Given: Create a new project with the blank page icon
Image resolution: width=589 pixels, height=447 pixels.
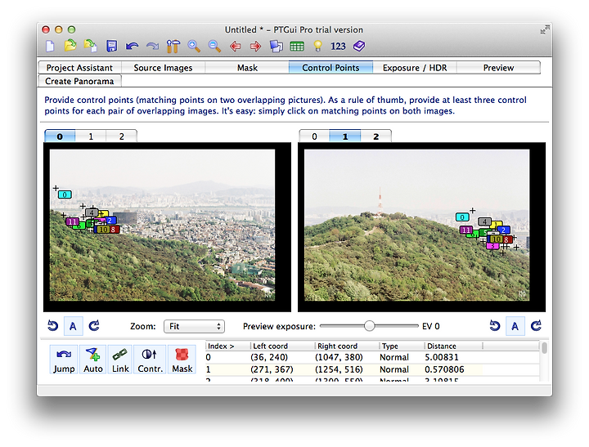Looking at the screenshot, I should (x=50, y=46).
